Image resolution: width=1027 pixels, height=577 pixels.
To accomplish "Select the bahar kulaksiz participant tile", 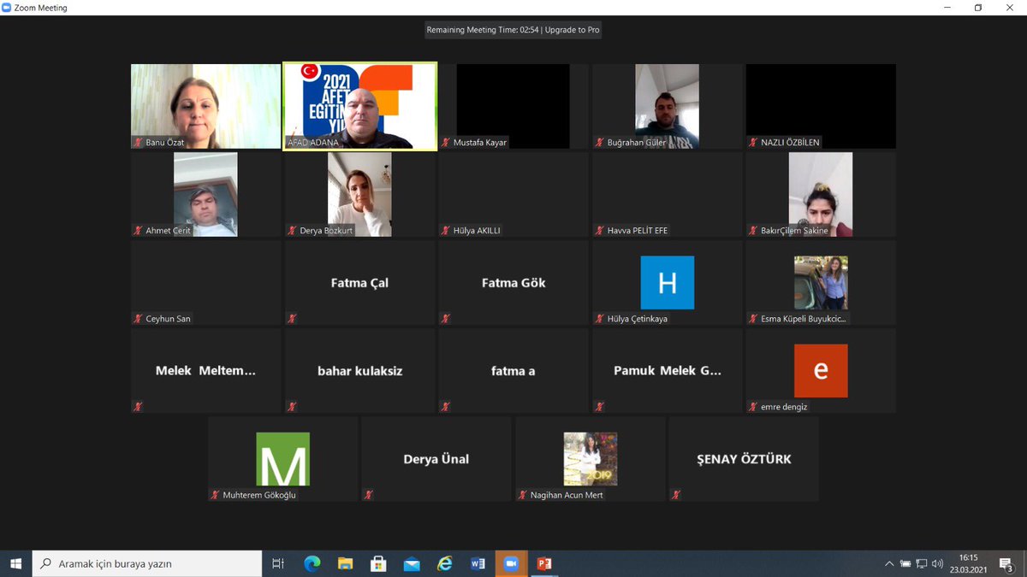I will [x=359, y=371].
